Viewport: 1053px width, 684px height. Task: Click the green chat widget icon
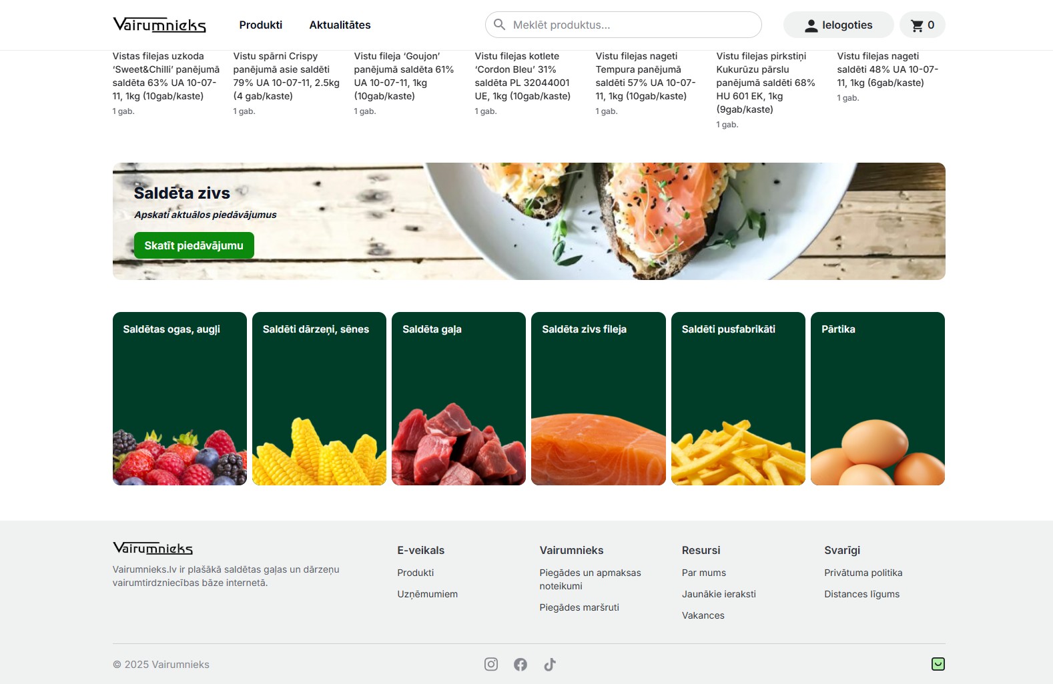(x=938, y=664)
